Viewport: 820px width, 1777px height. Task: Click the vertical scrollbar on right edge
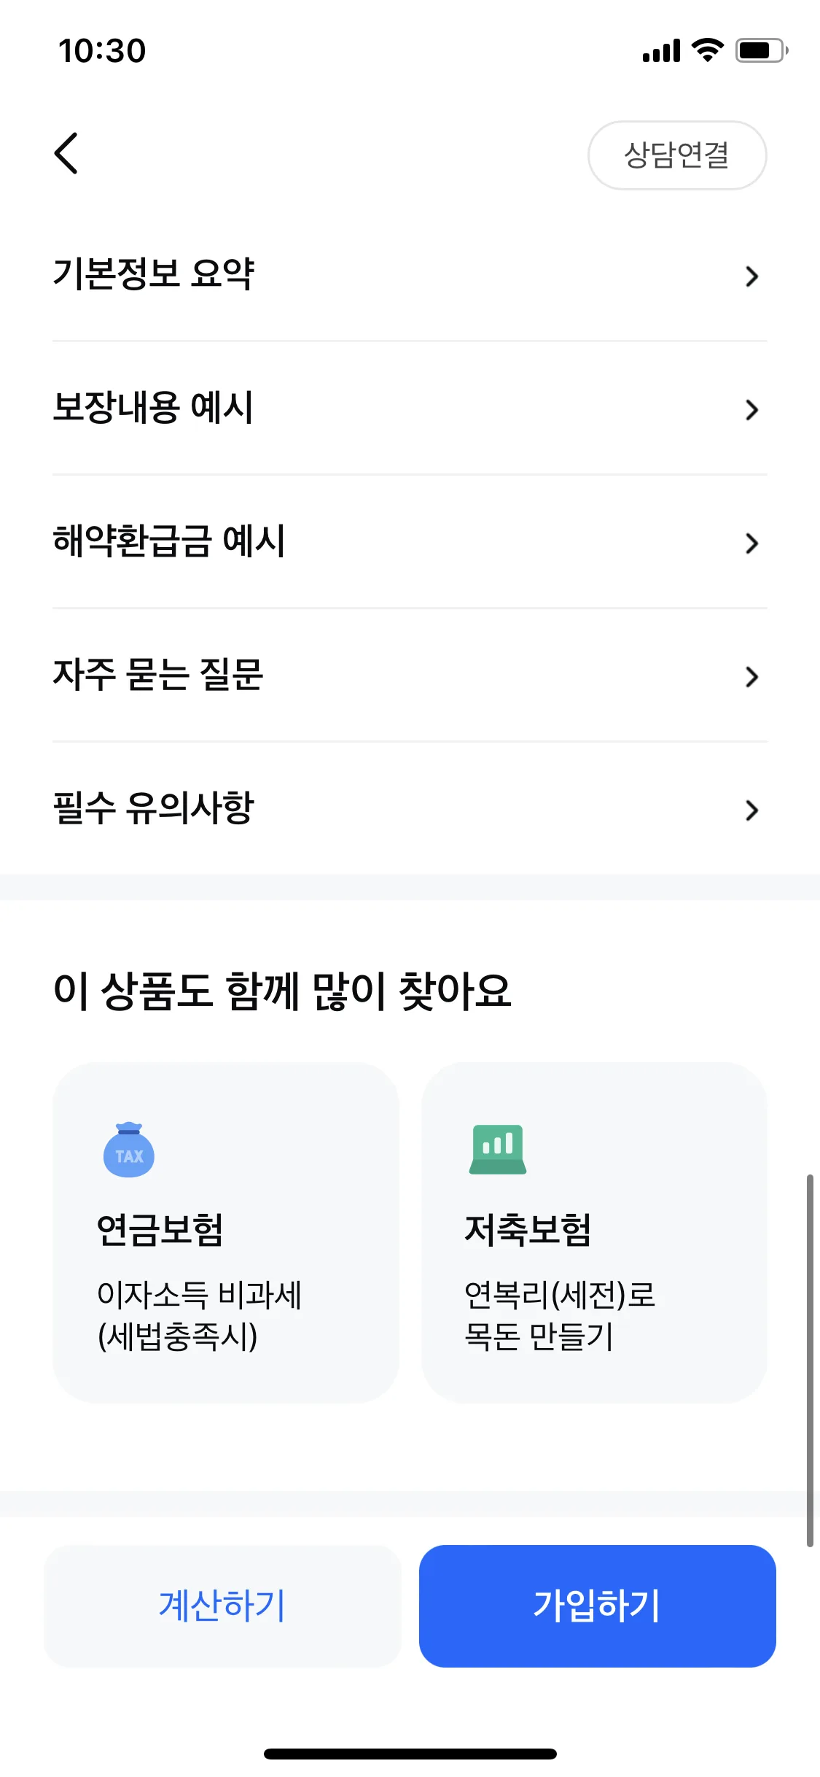coord(810,1360)
